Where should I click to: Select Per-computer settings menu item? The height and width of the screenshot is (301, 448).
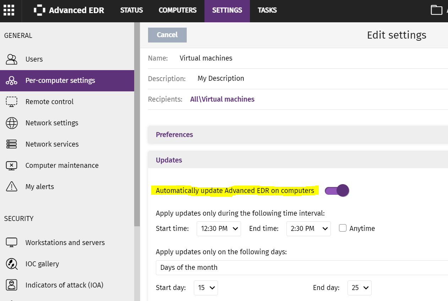point(67,80)
